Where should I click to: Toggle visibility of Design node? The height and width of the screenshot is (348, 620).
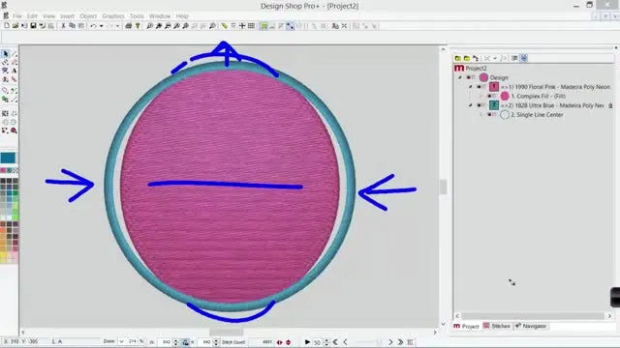point(468,77)
